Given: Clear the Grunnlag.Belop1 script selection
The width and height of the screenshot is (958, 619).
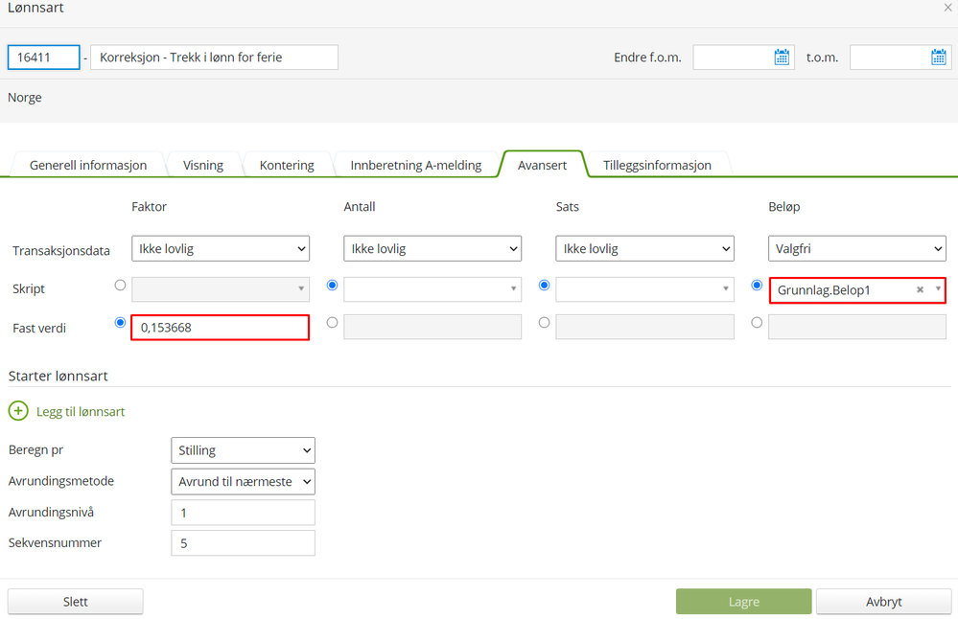Looking at the screenshot, I should pos(920,289).
